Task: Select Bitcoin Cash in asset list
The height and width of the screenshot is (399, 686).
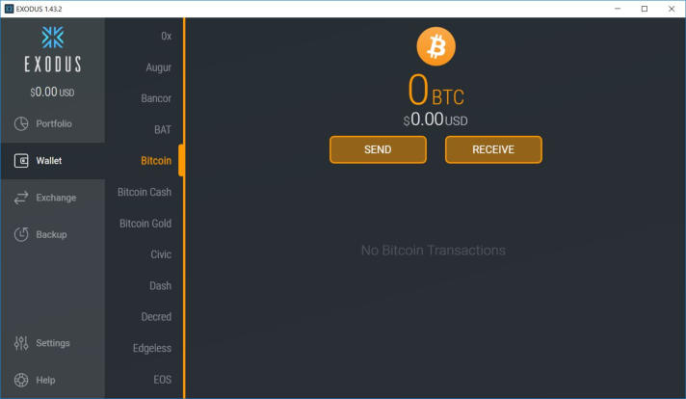Action: click(x=145, y=192)
